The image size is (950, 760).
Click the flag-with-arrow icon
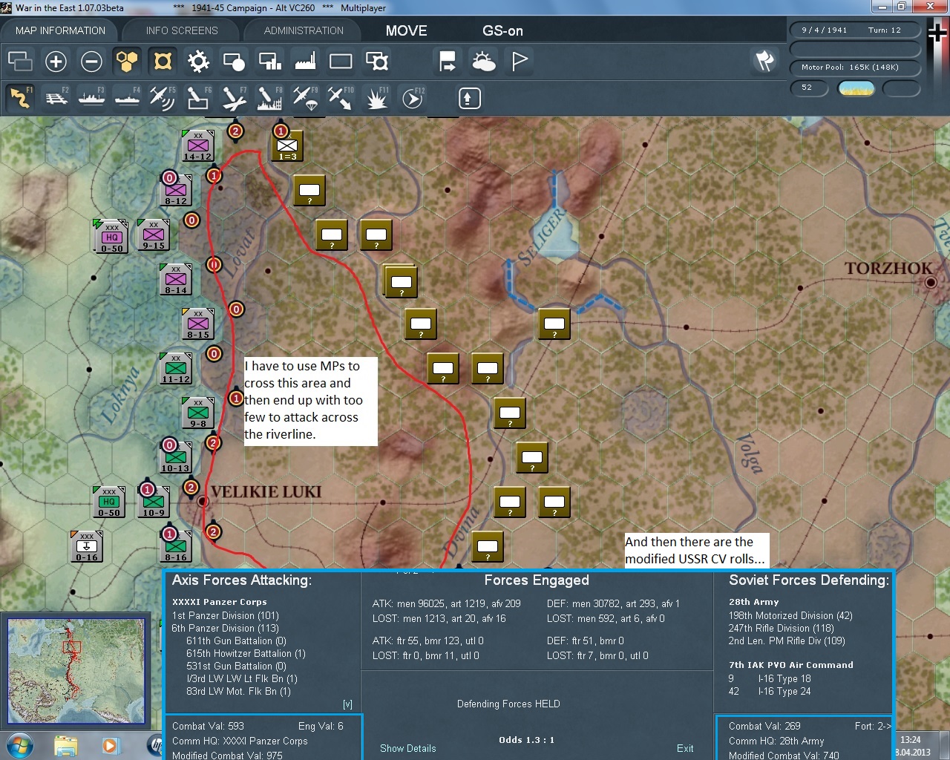(448, 62)
